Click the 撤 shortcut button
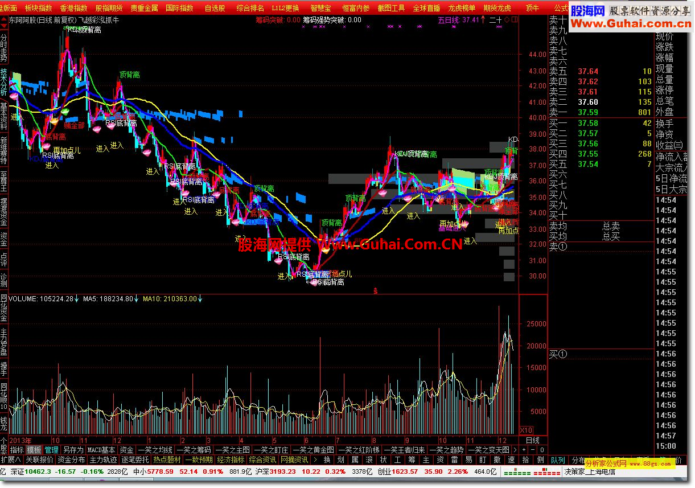This screenshot has width=695, height=488. tap(497, 460)
